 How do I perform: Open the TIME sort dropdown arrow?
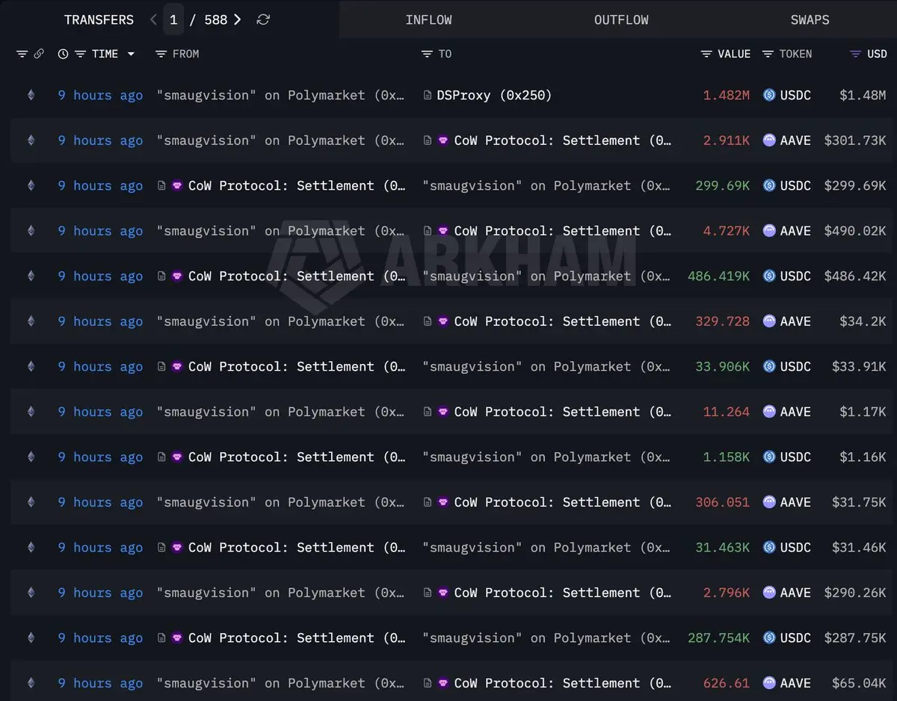point(132,54)
